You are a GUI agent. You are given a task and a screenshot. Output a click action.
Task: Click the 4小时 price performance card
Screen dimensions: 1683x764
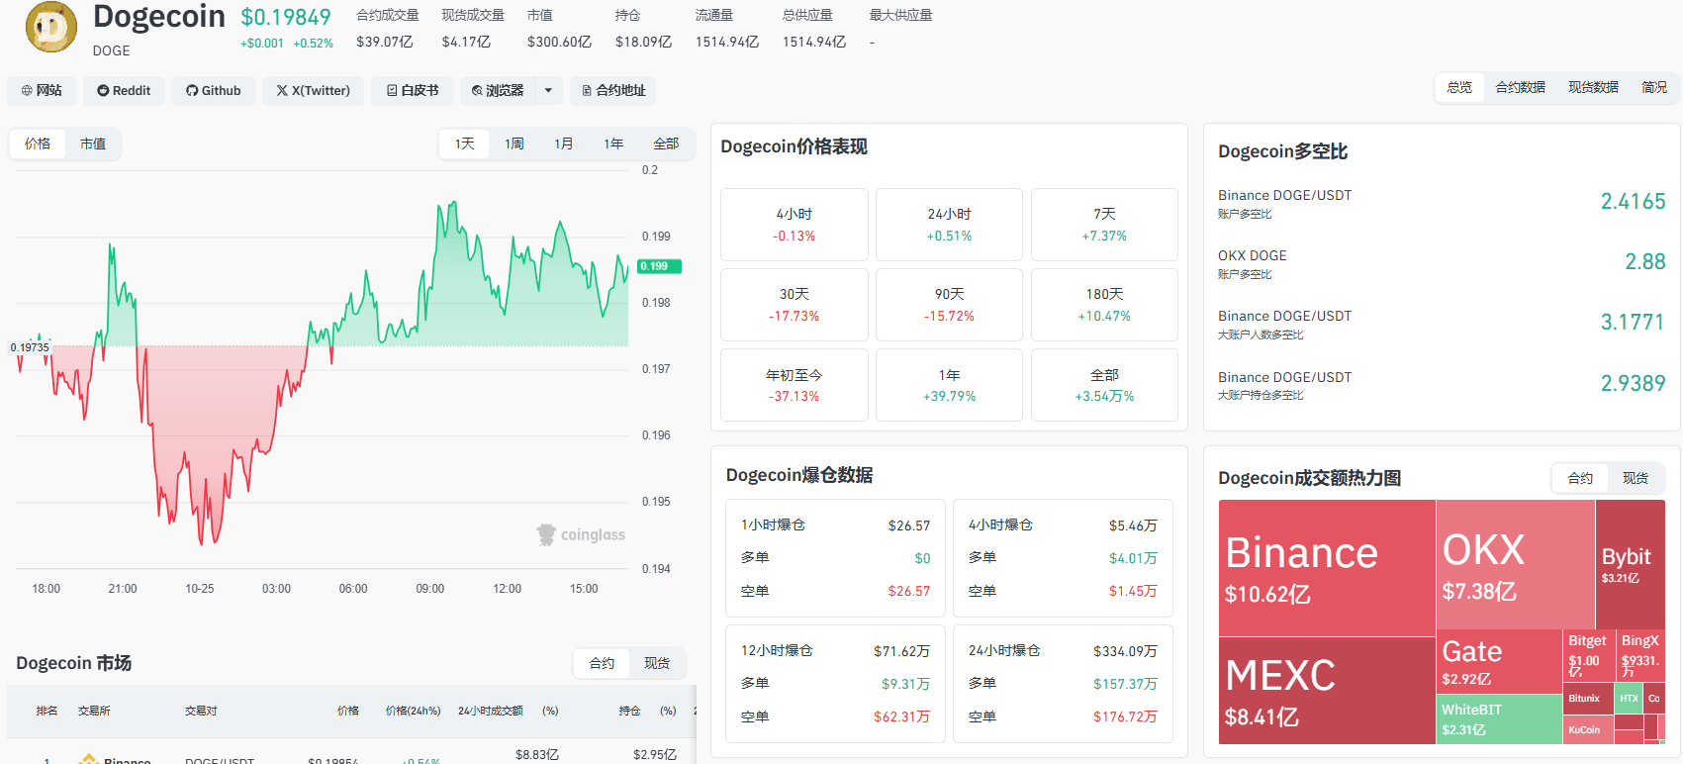tap(795, 225)
